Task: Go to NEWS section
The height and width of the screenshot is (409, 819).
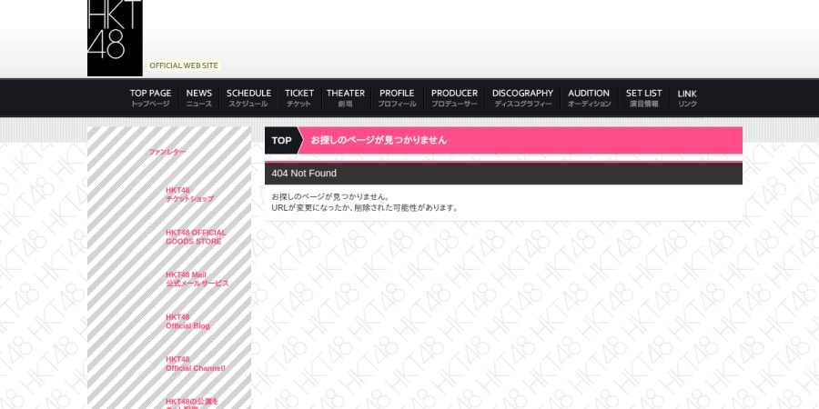Action: [x=199, y=97]
